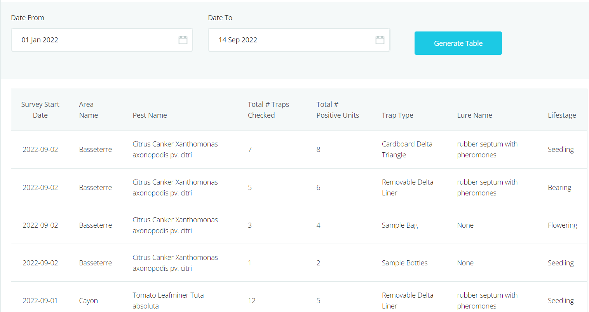Sort by Lure Name column header
589x312 pixels.
[x=474, y=115]
